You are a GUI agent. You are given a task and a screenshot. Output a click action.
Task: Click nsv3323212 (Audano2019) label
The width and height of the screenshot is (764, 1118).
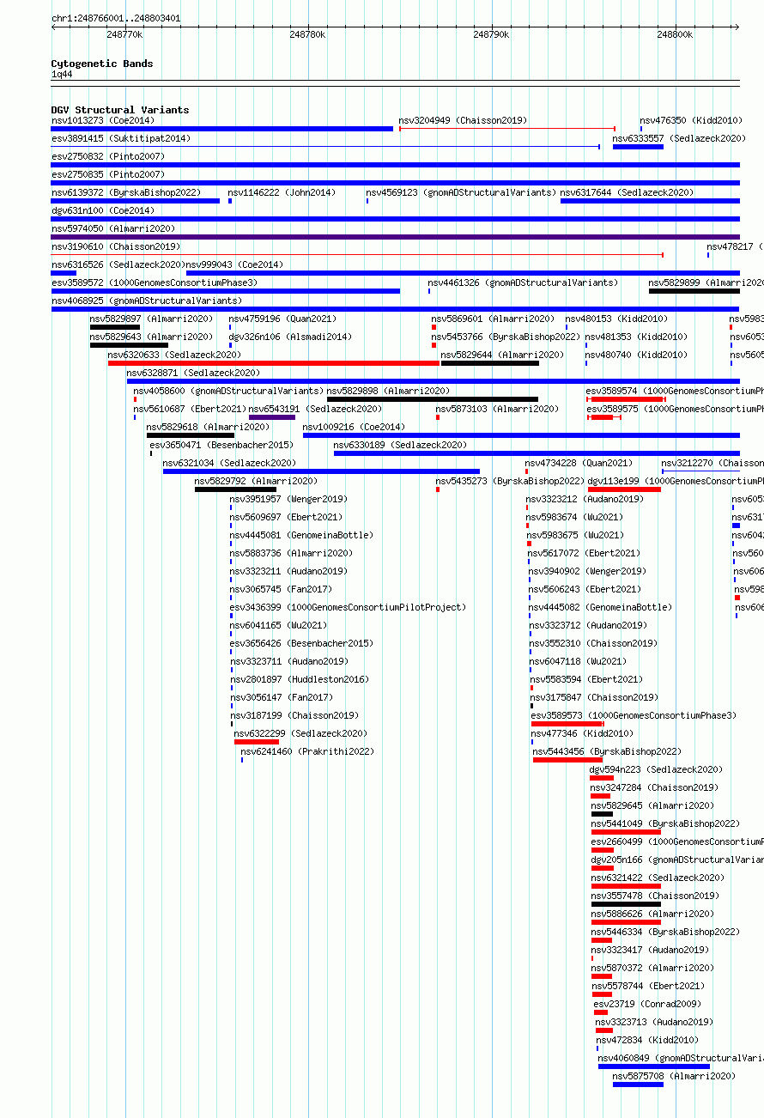[585, 499]
